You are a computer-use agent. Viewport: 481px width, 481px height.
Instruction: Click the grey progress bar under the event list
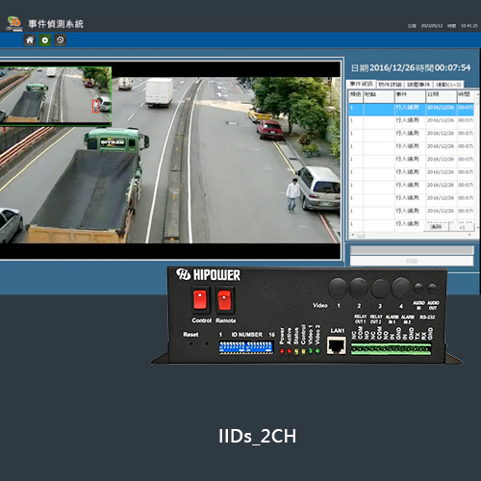pos(412,250)
